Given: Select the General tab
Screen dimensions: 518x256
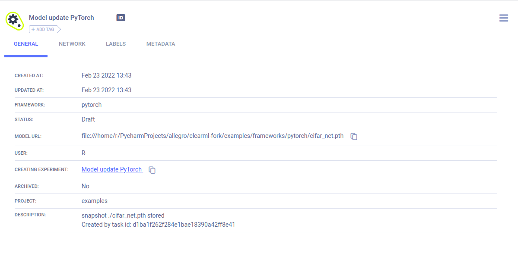Looking at the screenshot, I should tap(26, 44).
